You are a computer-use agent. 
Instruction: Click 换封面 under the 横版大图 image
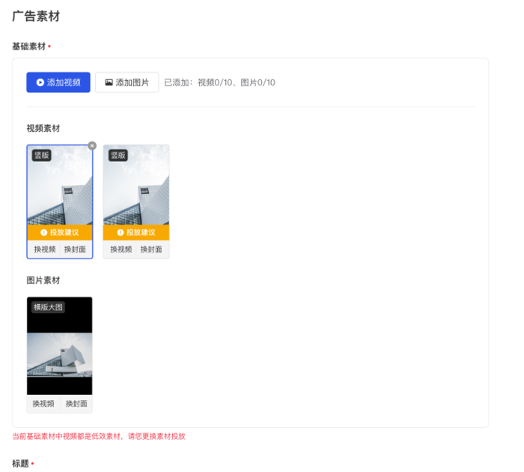click(76, 404)
